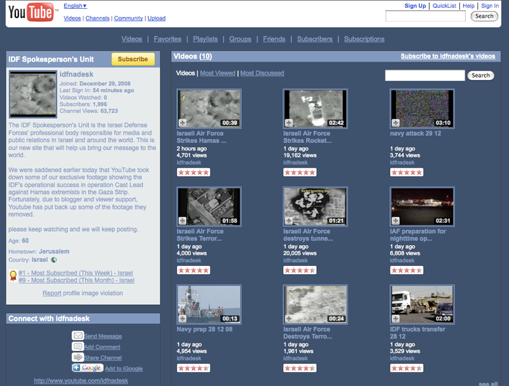Click the yellow Subscribe button

(133, 59)
